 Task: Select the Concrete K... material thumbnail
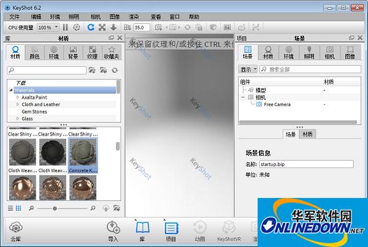pyautogui.click(x=83, y=156)
